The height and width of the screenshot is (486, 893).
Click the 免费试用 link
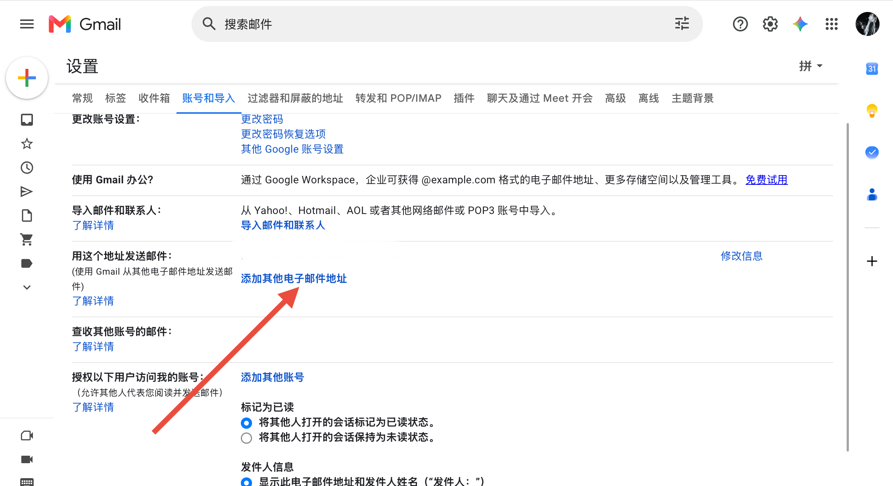[x=767, y=180]
